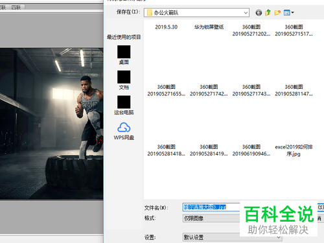The width and height of the screenshot is (324, 243).
Task: Click the view menu dropdown arrow
Action: (x=292, y=12)
